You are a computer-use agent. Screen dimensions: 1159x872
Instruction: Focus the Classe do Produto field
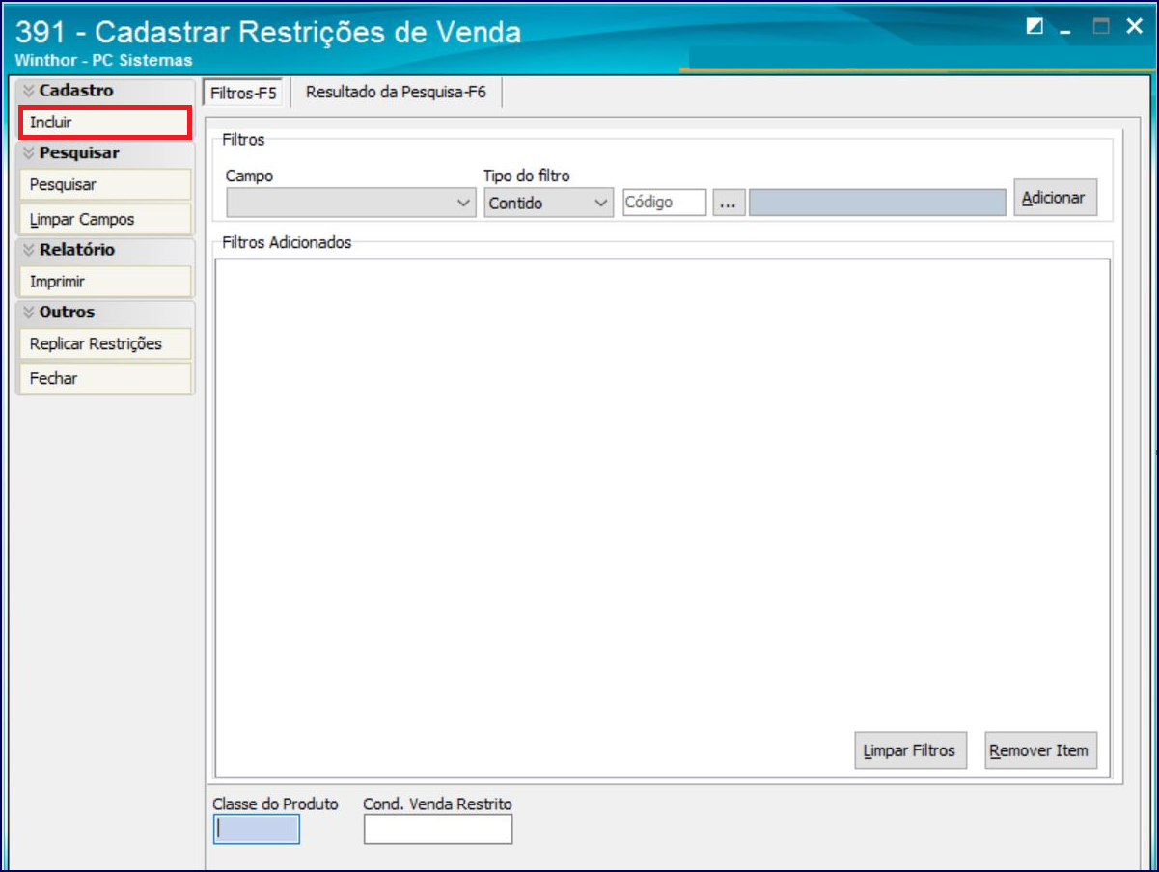256,829
